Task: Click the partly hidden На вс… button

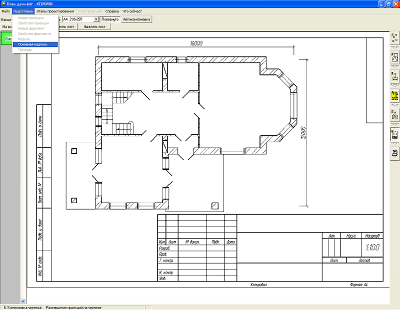Action: (x=6, y=27)
